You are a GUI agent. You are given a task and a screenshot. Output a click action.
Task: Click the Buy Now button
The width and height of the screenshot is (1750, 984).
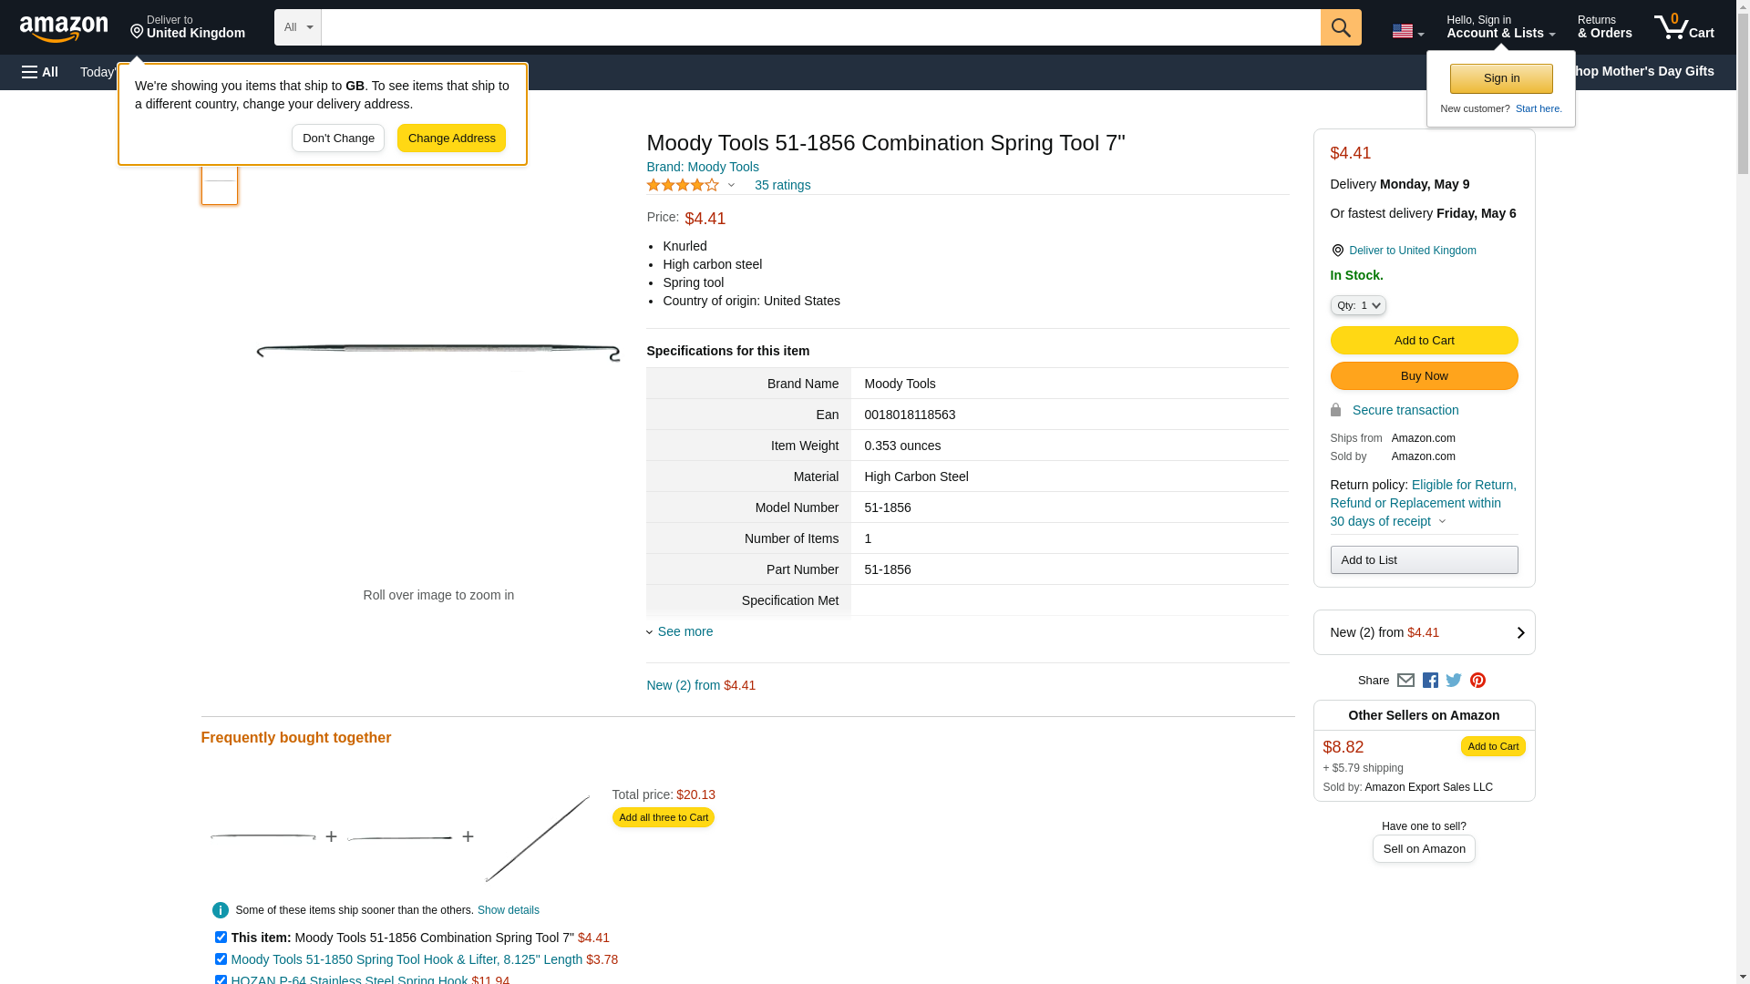point(1423,376)
